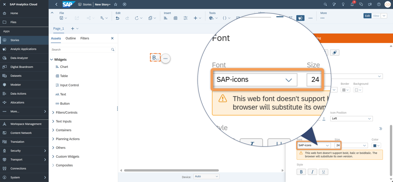Image resolution: width=393 pixels, height=182 pixels.
Task: Select the Page_1 tab
Action: 59,28
